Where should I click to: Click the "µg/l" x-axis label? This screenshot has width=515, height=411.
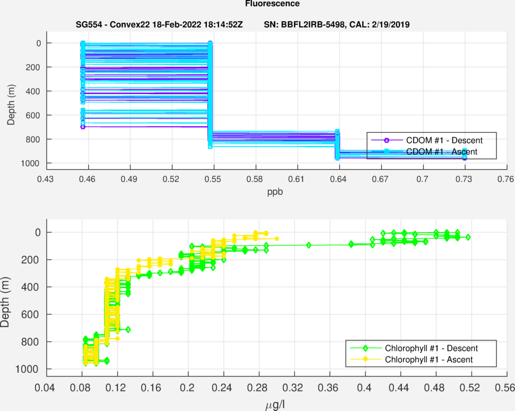275,406
